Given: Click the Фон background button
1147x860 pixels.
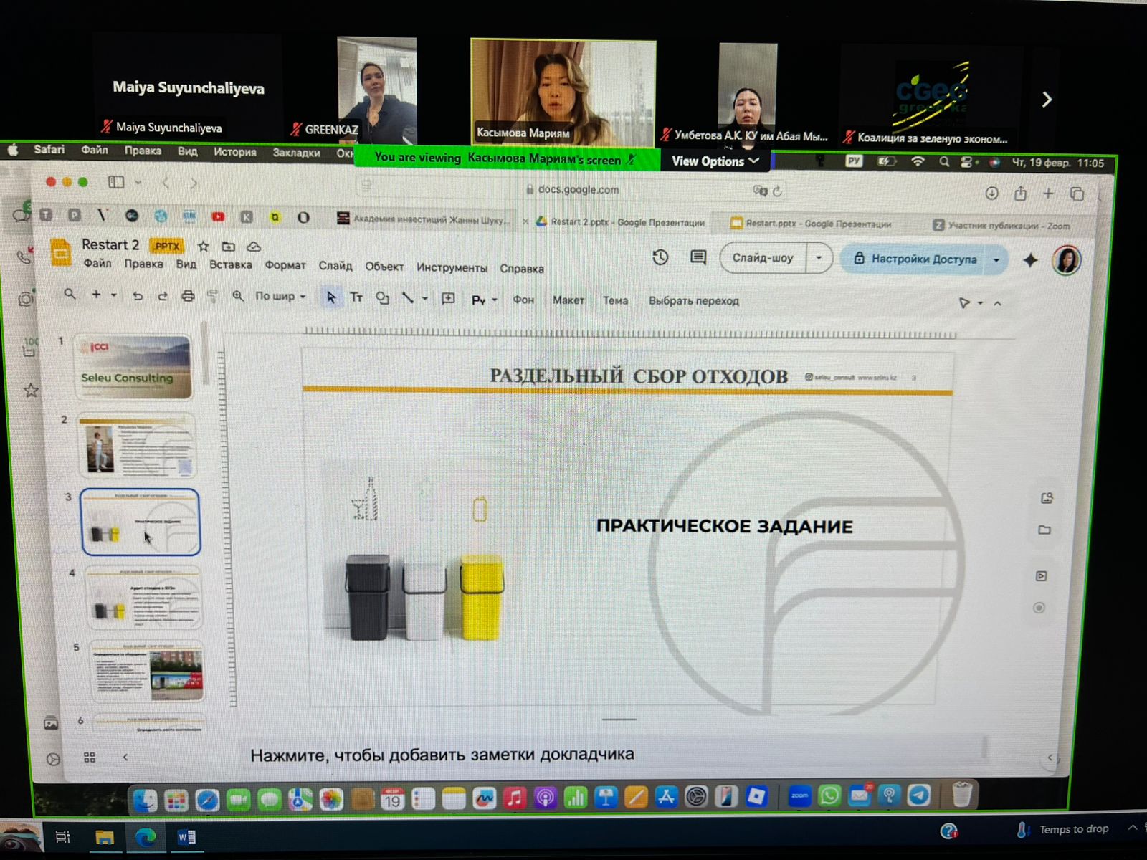Looking at the screenshot, I should tap(523, 300).
